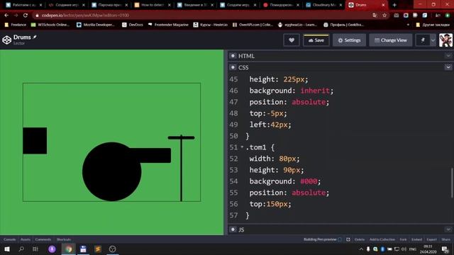Open the Console panel
The height and width of the screenshot is (255, 454).
(10, 239)
